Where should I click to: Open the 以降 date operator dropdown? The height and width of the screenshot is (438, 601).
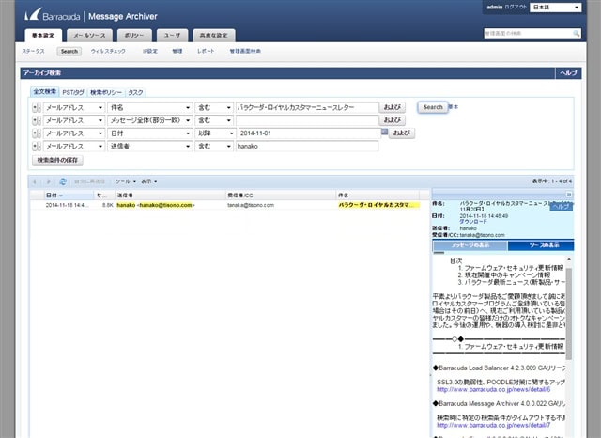click(215, 133)
